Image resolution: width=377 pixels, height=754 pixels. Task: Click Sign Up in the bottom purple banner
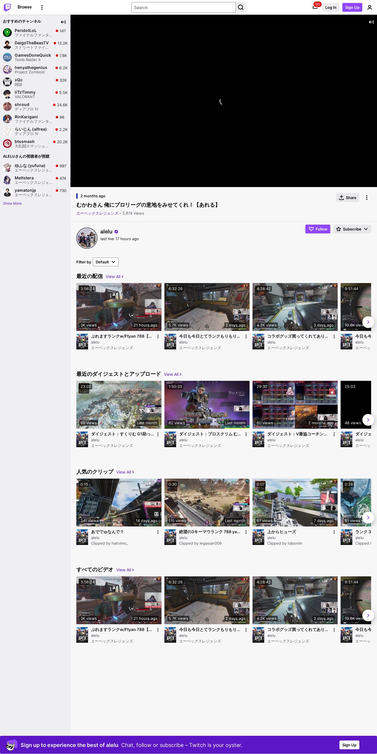tap(349, 745)
